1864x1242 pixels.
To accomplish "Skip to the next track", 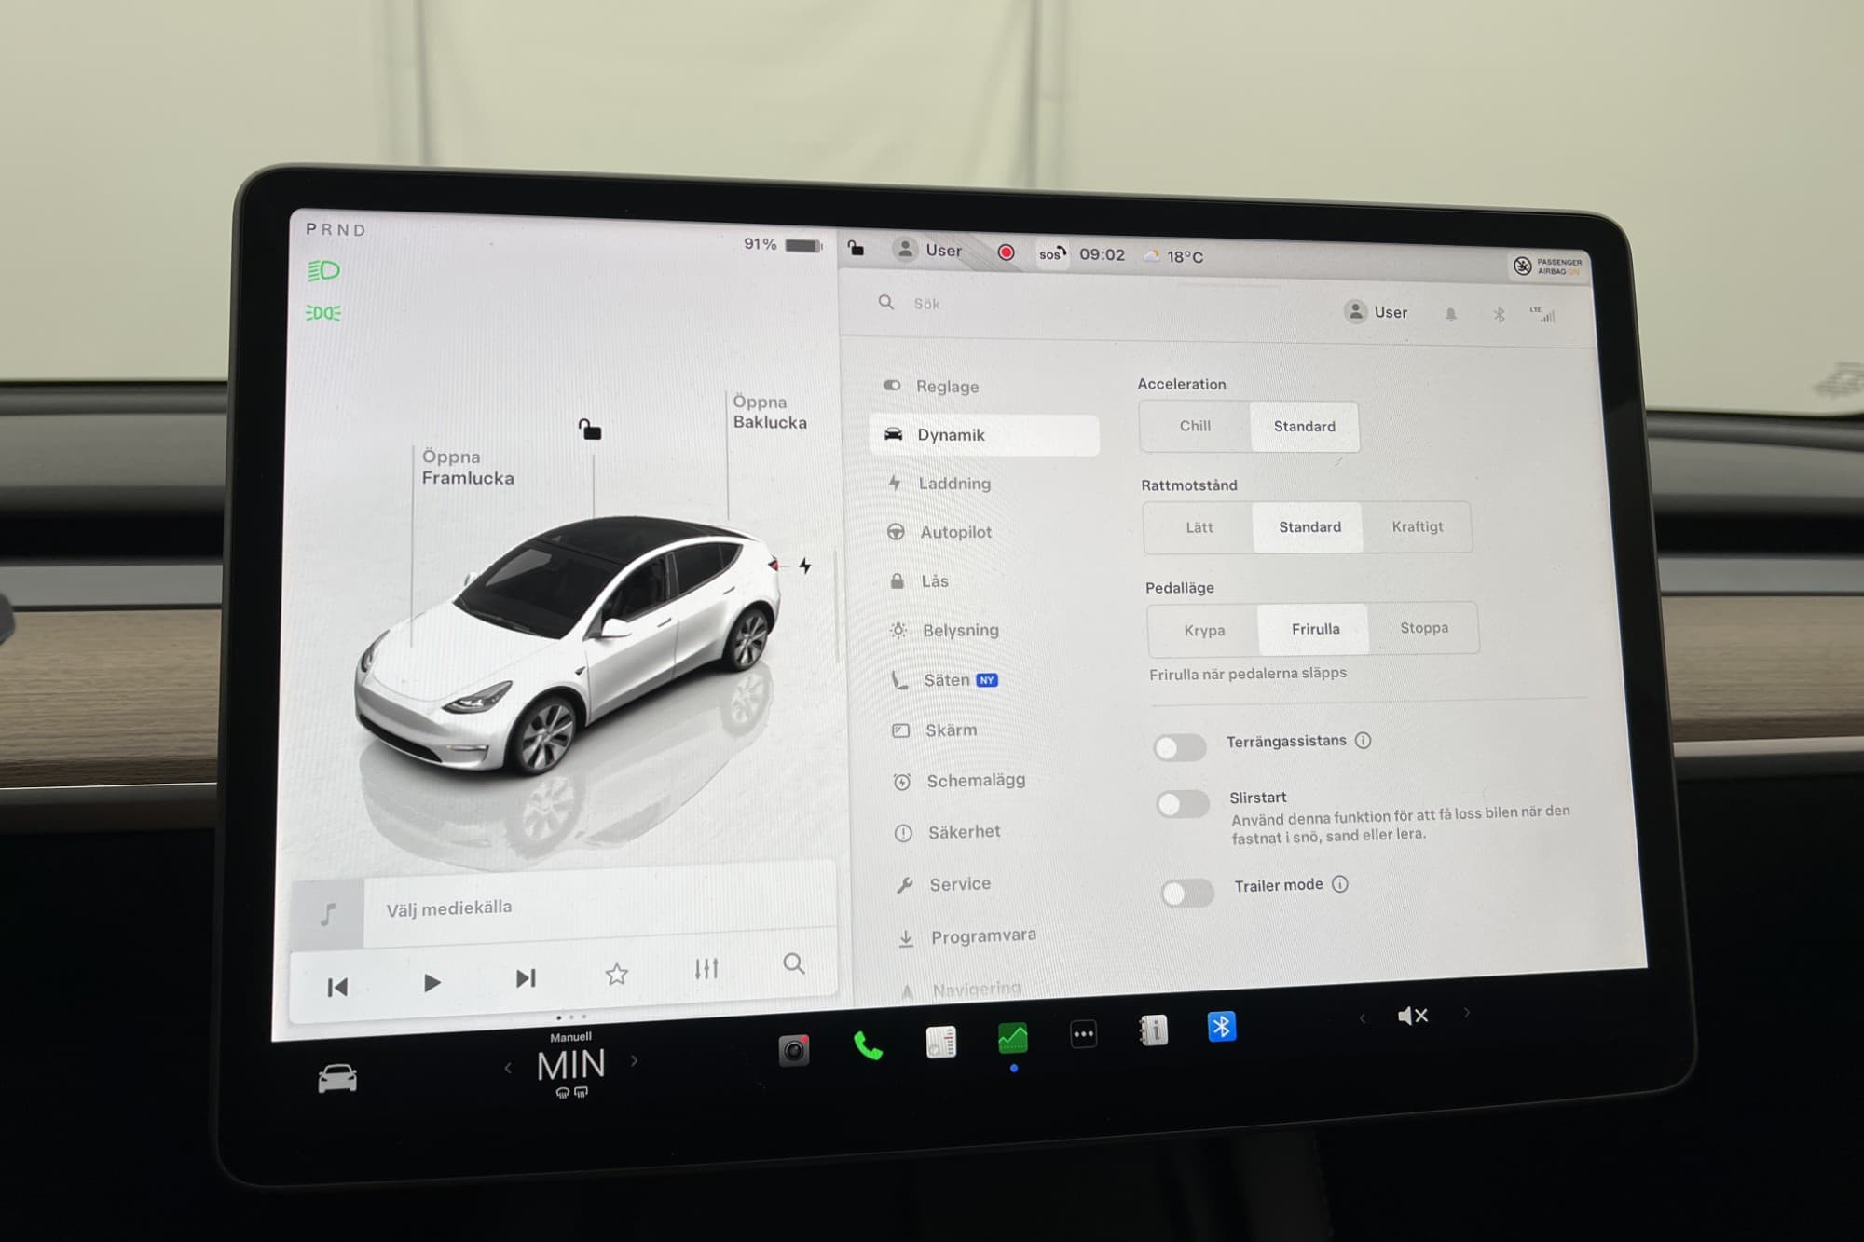I will pos(526,977).
